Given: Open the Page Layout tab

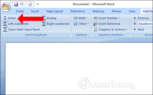Looking at the screenshot, I should point(55,11).
